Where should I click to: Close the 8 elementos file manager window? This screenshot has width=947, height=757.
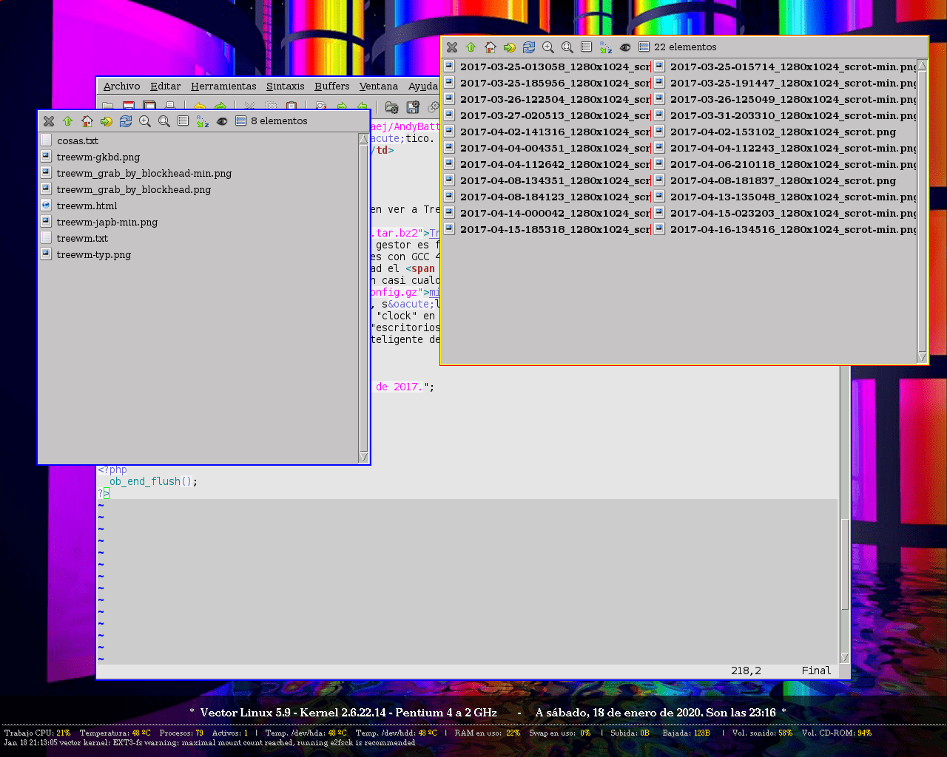pos(49,121)
